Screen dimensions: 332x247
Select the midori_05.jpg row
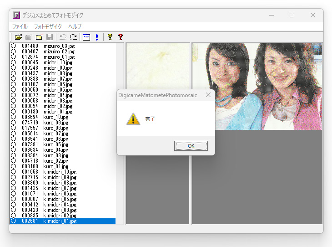pyautogui.click(x=63, y=90)
